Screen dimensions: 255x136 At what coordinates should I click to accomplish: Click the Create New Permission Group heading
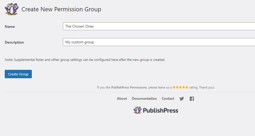tap(61, 9)
